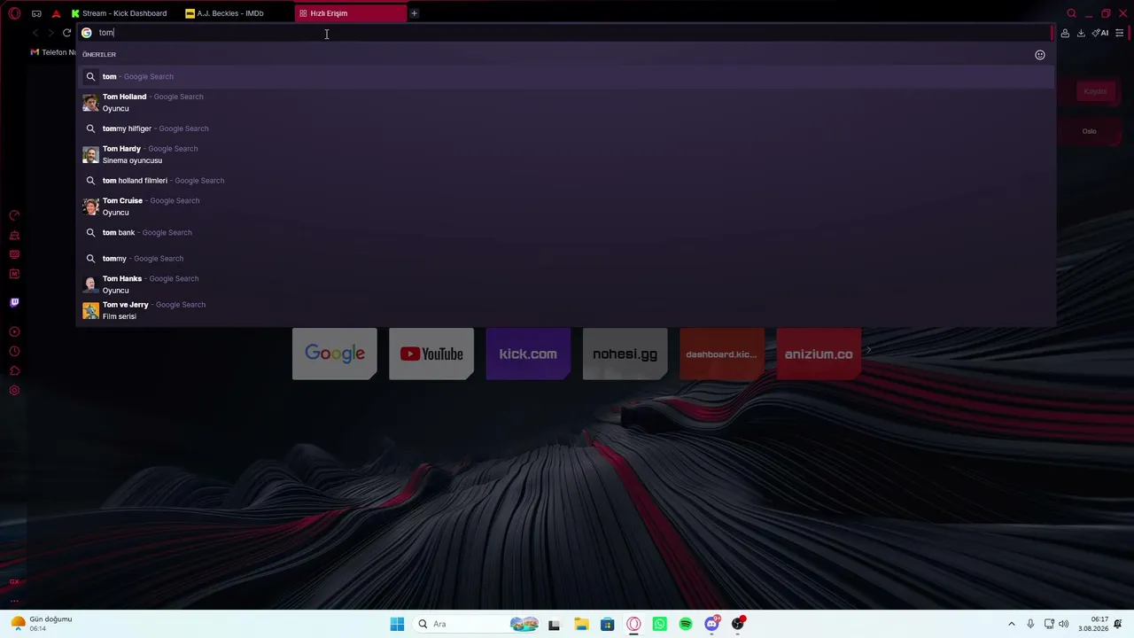Reload the current page
This screenshot has width=1134, height=638.
pos(66,33)
